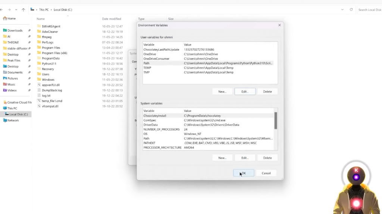This screenshot has width=382, height=214.
Task: Sort files by Size column
Action: tap(171, 19)
